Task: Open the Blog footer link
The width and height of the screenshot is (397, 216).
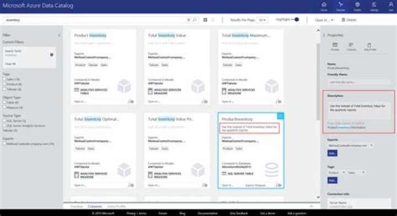Action: click(183, 213)
